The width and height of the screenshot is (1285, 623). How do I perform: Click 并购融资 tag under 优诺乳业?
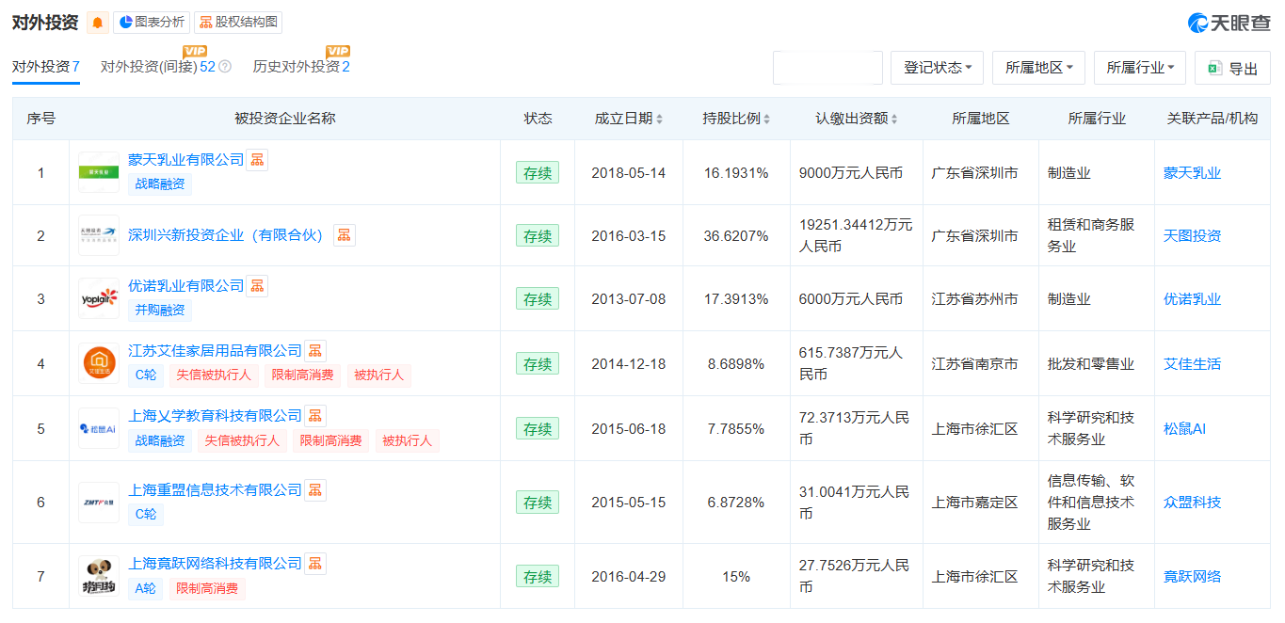point(160,310)
